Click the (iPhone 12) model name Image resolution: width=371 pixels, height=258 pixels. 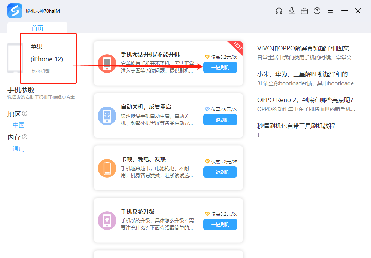[47, 59]
